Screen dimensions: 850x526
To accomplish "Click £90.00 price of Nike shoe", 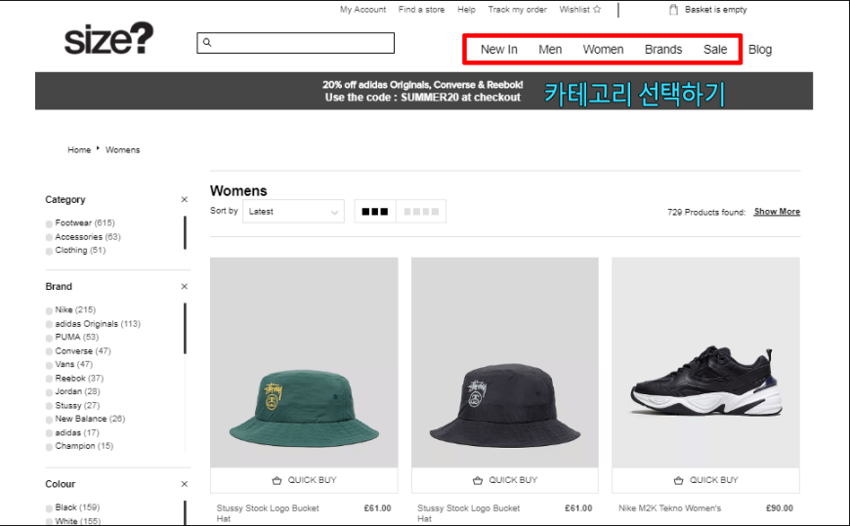I will pyautogui.click(x=779, y=508).
